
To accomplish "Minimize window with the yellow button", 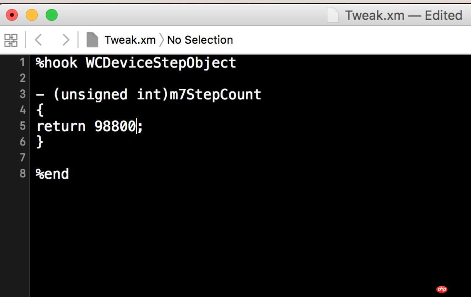I will pos(32,15).
